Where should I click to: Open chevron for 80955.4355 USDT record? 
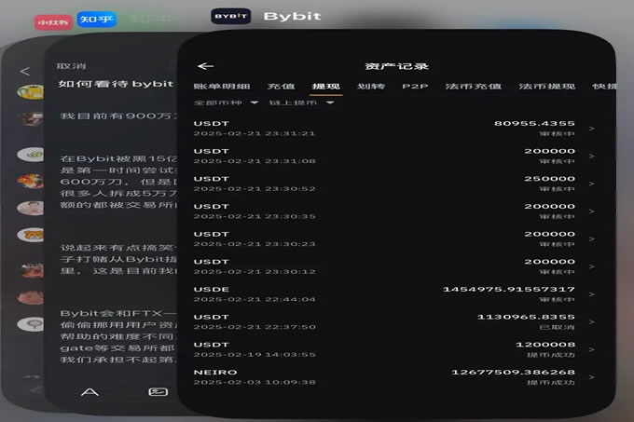[591, 129]
